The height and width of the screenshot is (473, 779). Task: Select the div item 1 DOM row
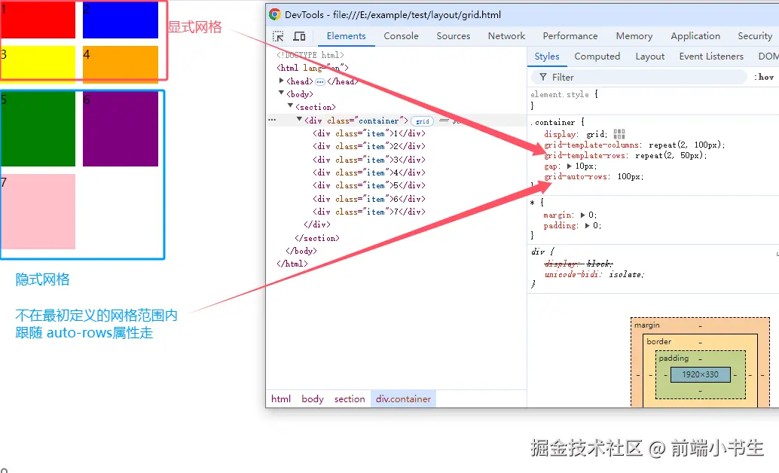point(369,133)
